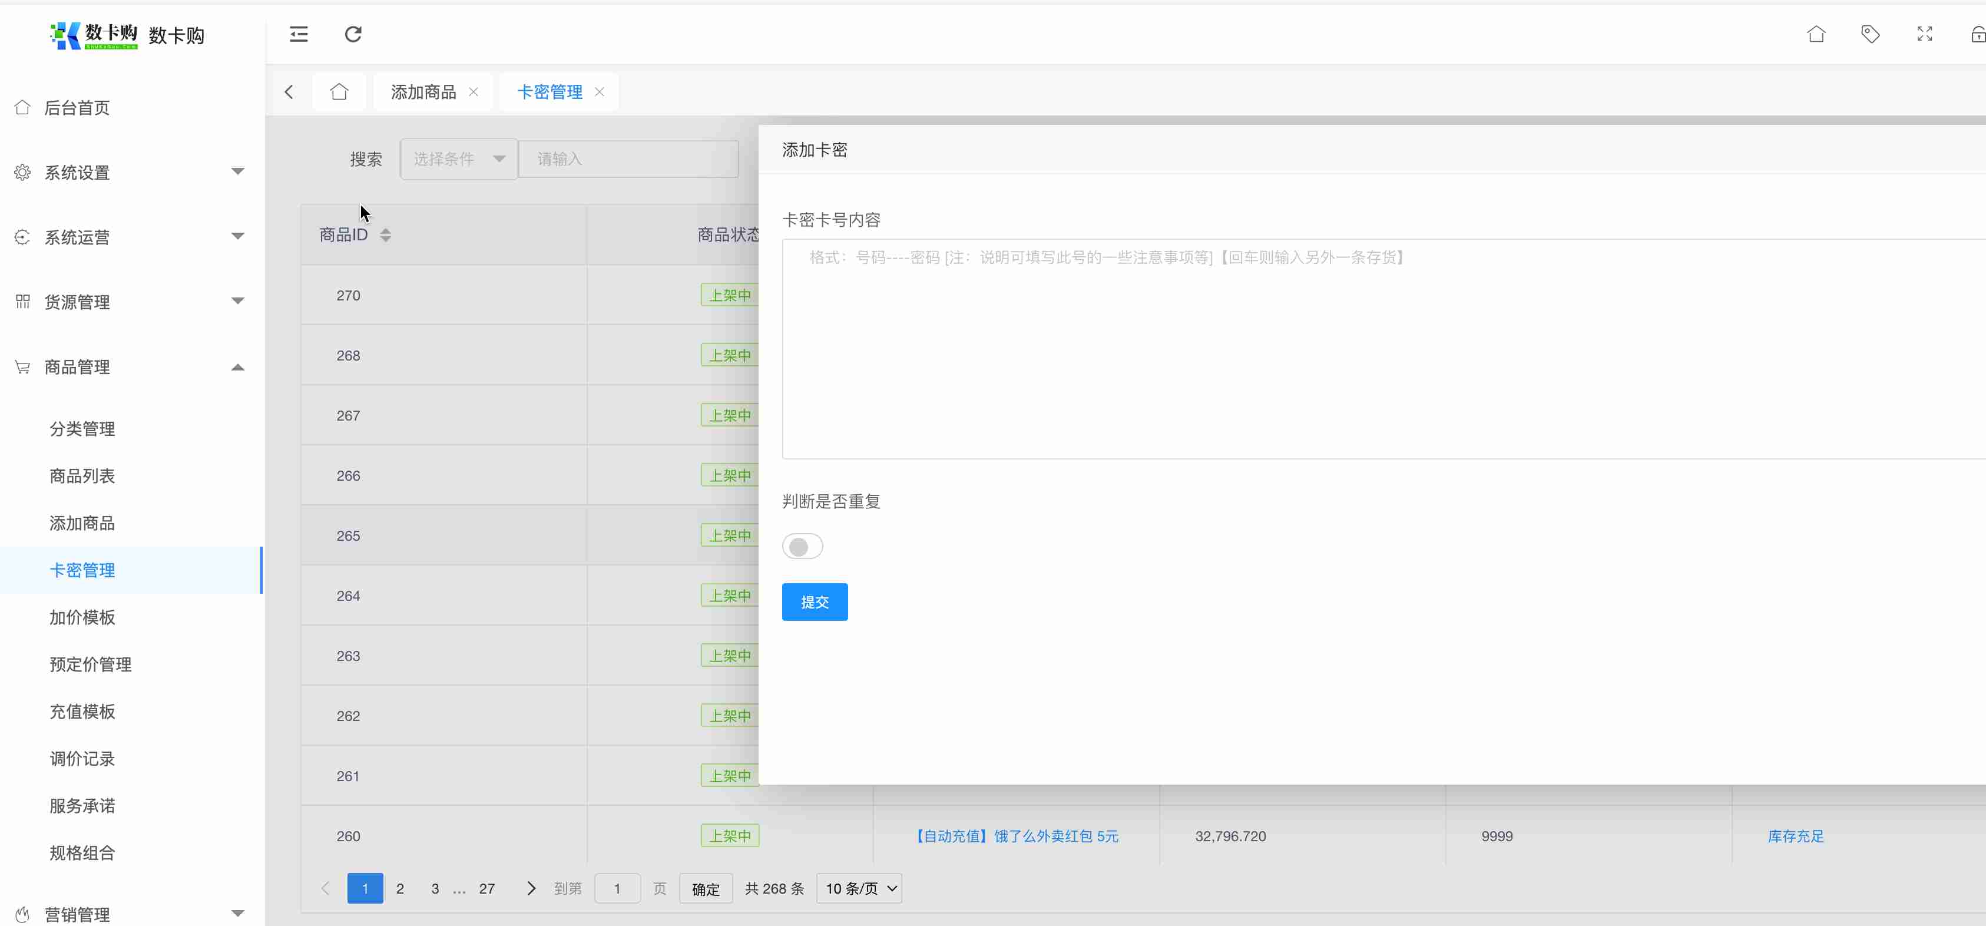The width and height of the screenshot is (1986, 926).
Task: Click the 库存充足 link
Action: 1795,836
